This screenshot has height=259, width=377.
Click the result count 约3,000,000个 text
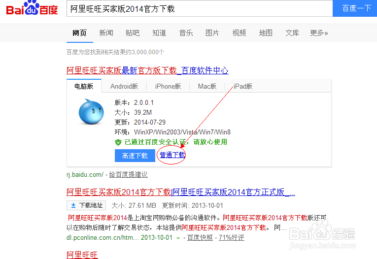pyautogui.click(x=145, y=52)
